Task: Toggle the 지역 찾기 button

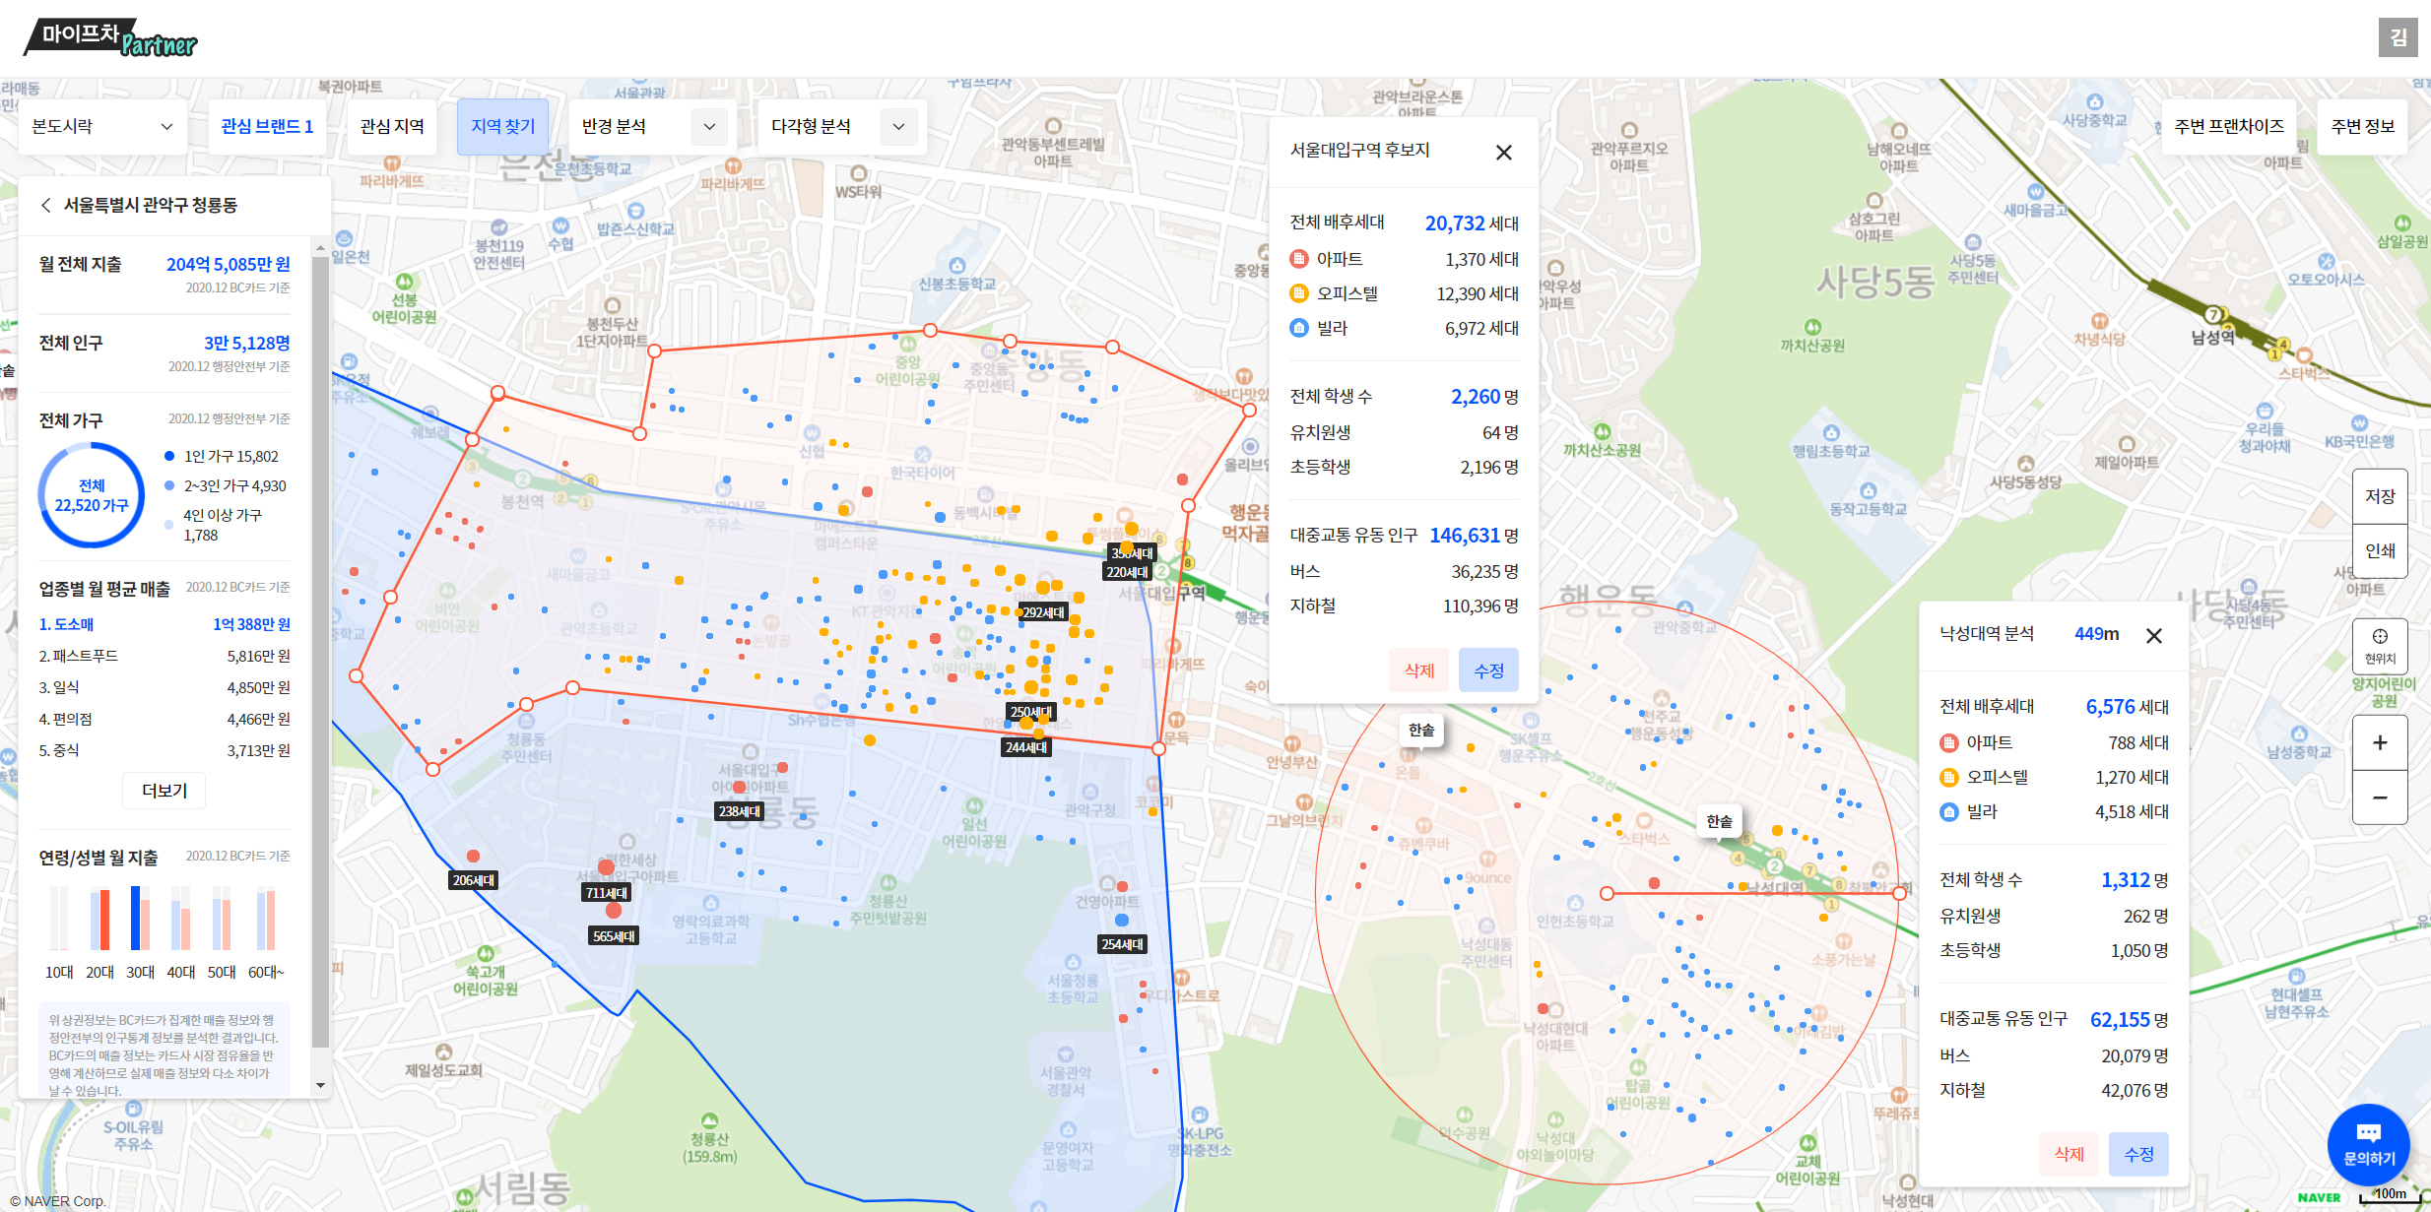Action: [x=502, y=126]
